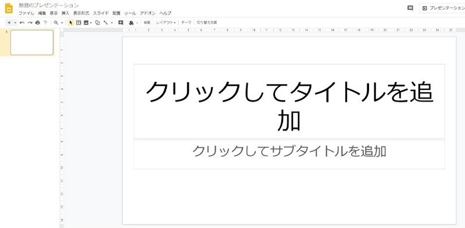Expand the new slide layout dropdown arrow

coord(15,23)
